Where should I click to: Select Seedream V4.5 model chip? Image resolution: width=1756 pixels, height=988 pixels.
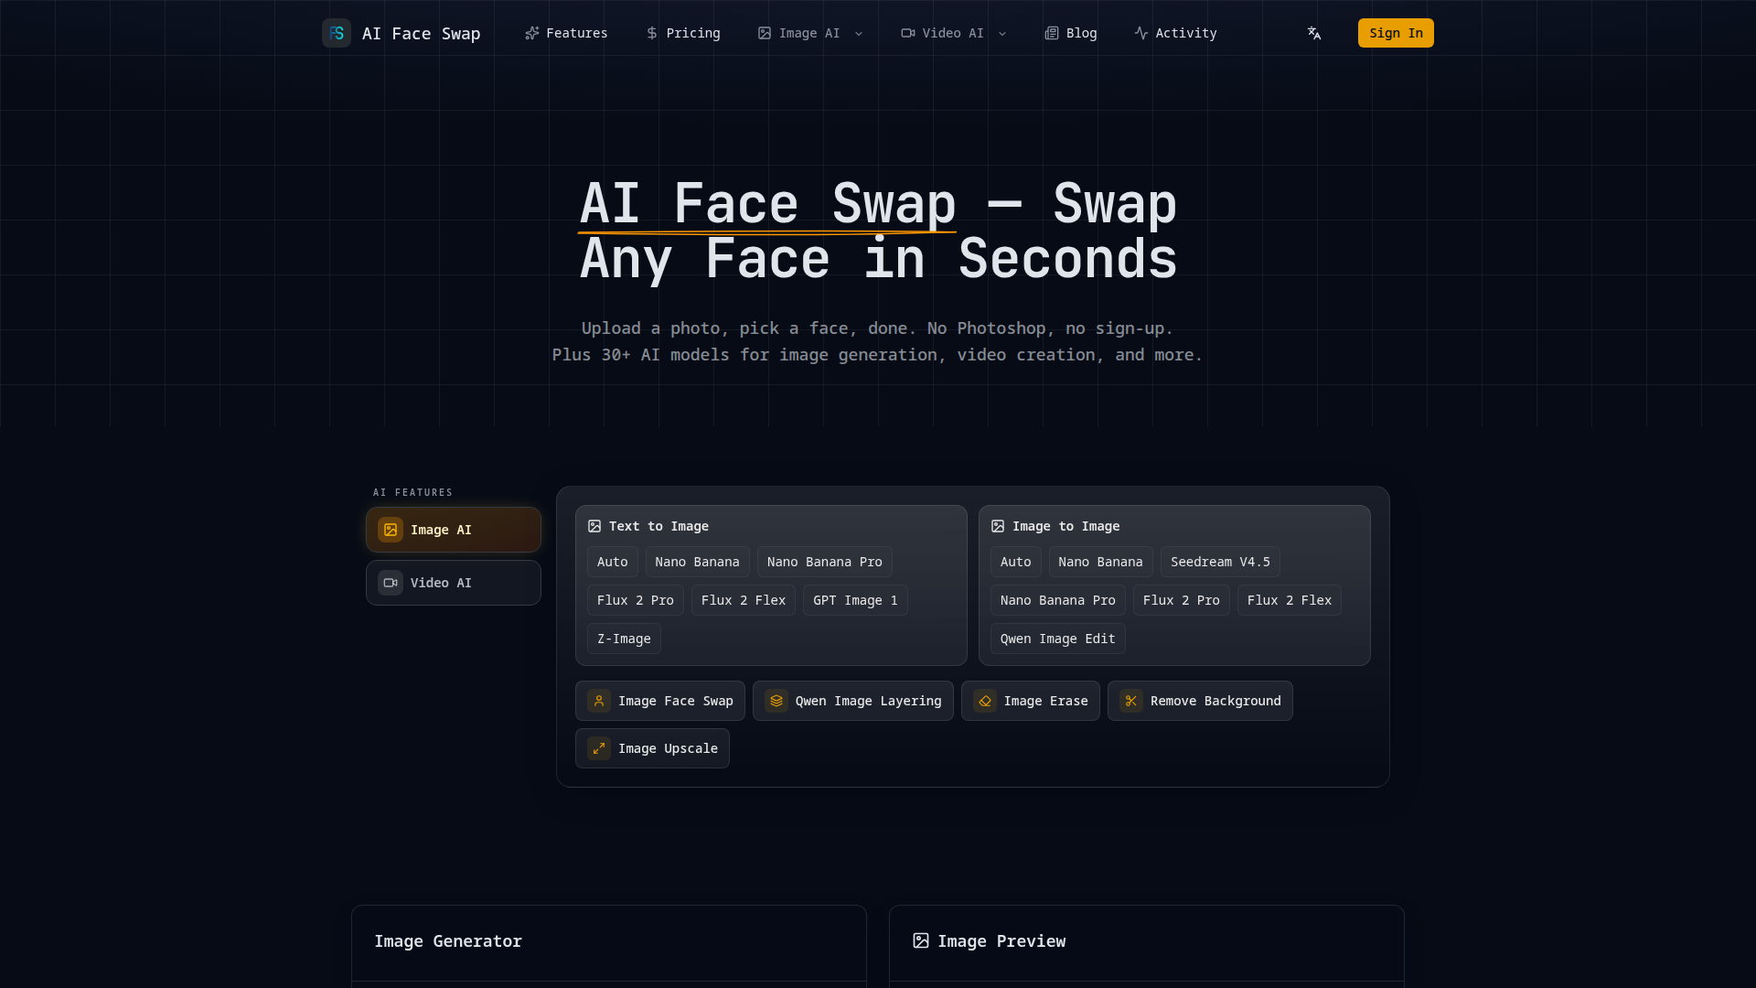pyautogui.click(x=1220, y=562)
